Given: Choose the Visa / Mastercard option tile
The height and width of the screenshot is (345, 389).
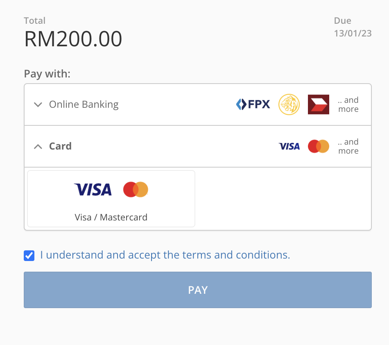Looking at the screenshot, I should coord(111,199).
